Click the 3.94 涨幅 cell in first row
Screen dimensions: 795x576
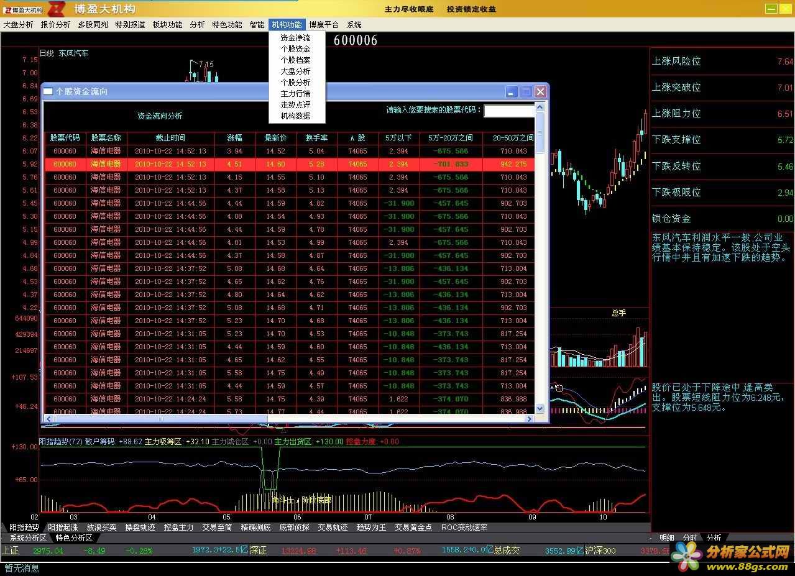(x=235, y=151)
